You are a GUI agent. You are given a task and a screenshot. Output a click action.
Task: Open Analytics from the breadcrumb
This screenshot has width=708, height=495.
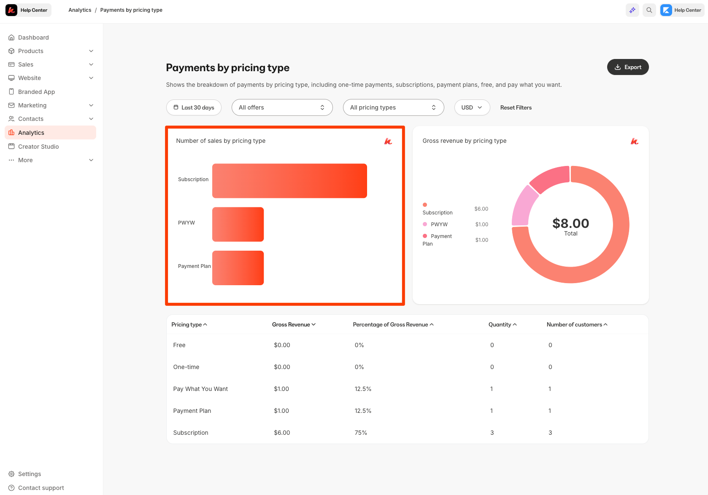(79, 10)
